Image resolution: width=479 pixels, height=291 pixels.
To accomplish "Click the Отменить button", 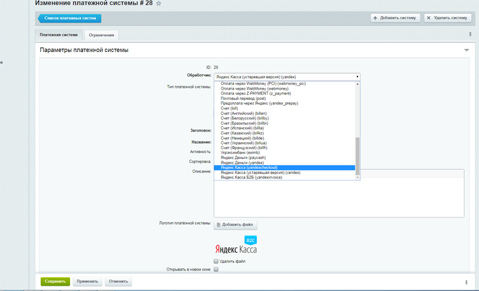I will click(119, 281).
